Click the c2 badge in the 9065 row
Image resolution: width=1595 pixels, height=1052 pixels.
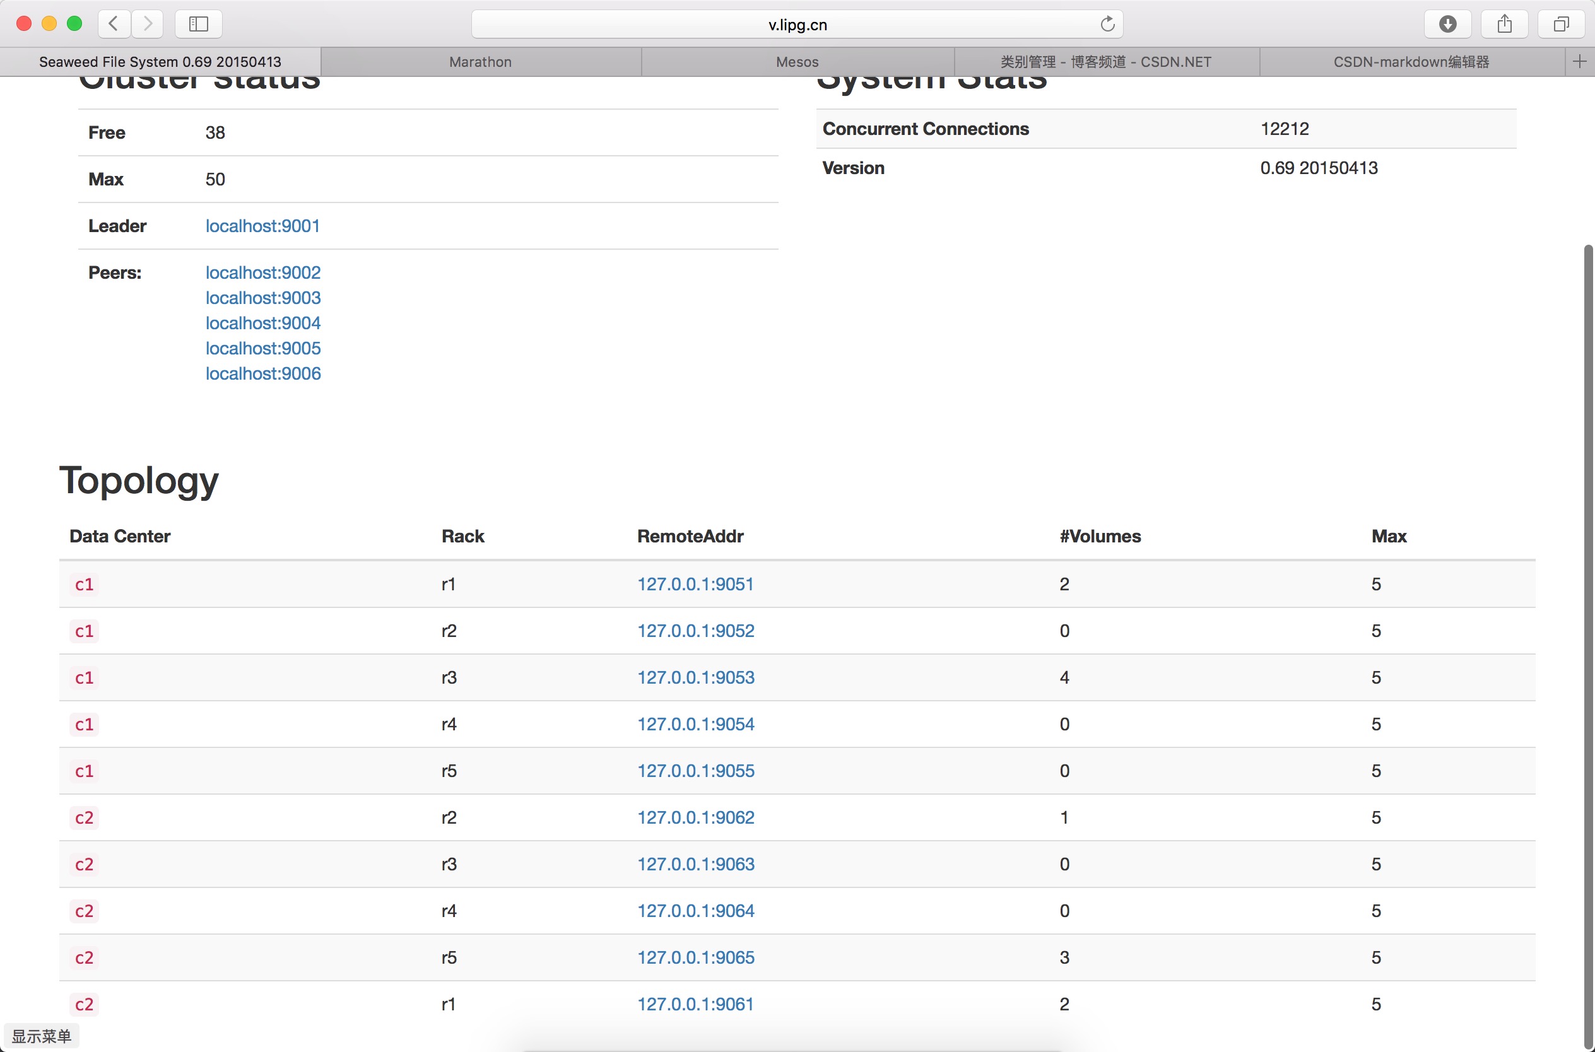(85, 957)
